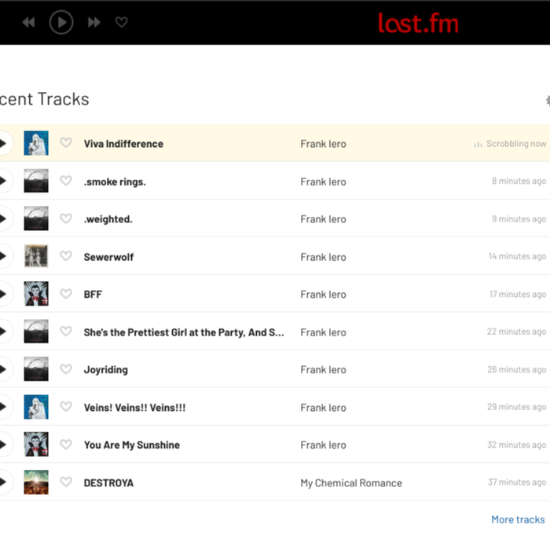Open Recent Tracks settings gear
This screenshot has height=550, width=550.
click(x=547, y=101)
